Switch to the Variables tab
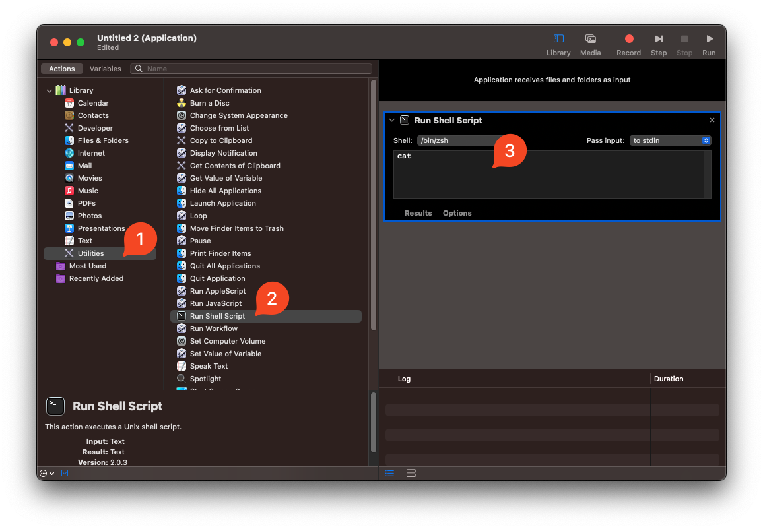 click(x=105, y=68)
